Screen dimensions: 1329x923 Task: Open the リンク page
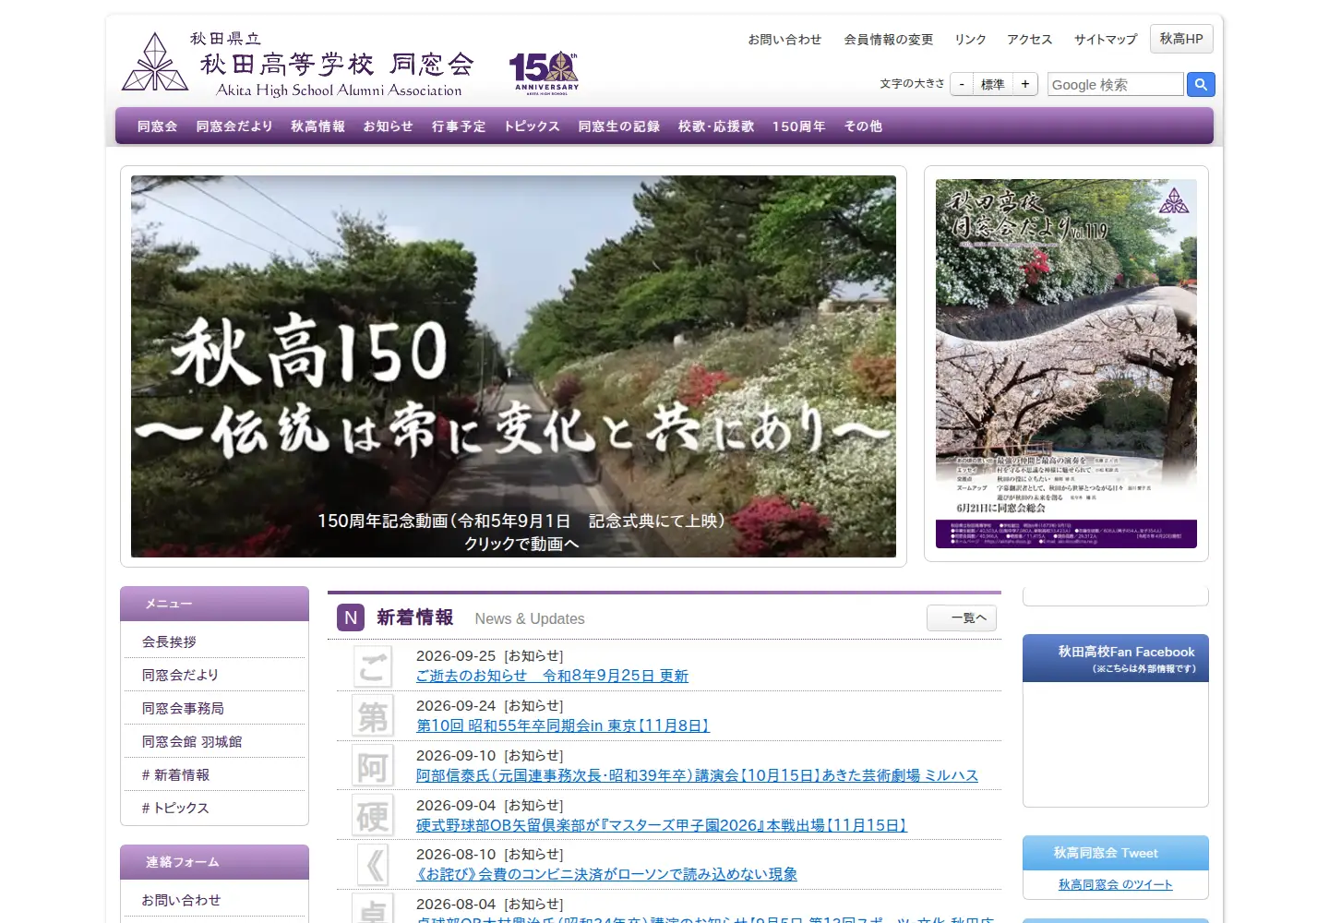point(970,40)
